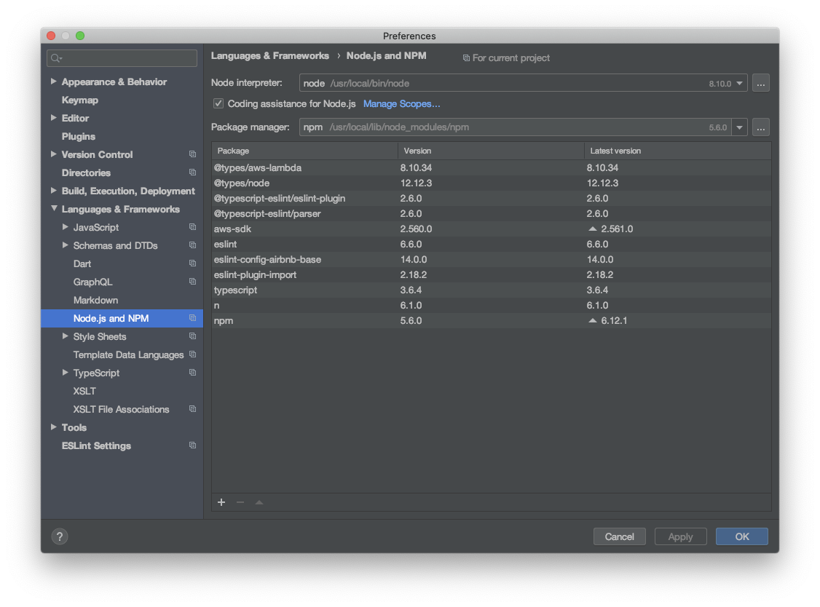Browse for Node interpreter with ellipsis button
The image size is (820, 607).
(760, 83)
